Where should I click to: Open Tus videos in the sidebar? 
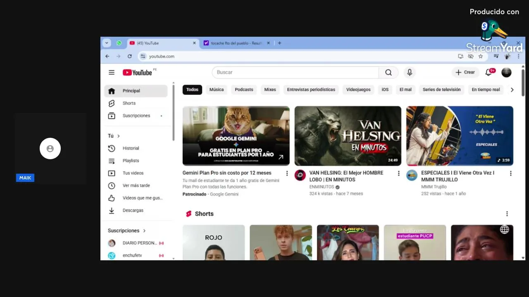coord(136,173)
